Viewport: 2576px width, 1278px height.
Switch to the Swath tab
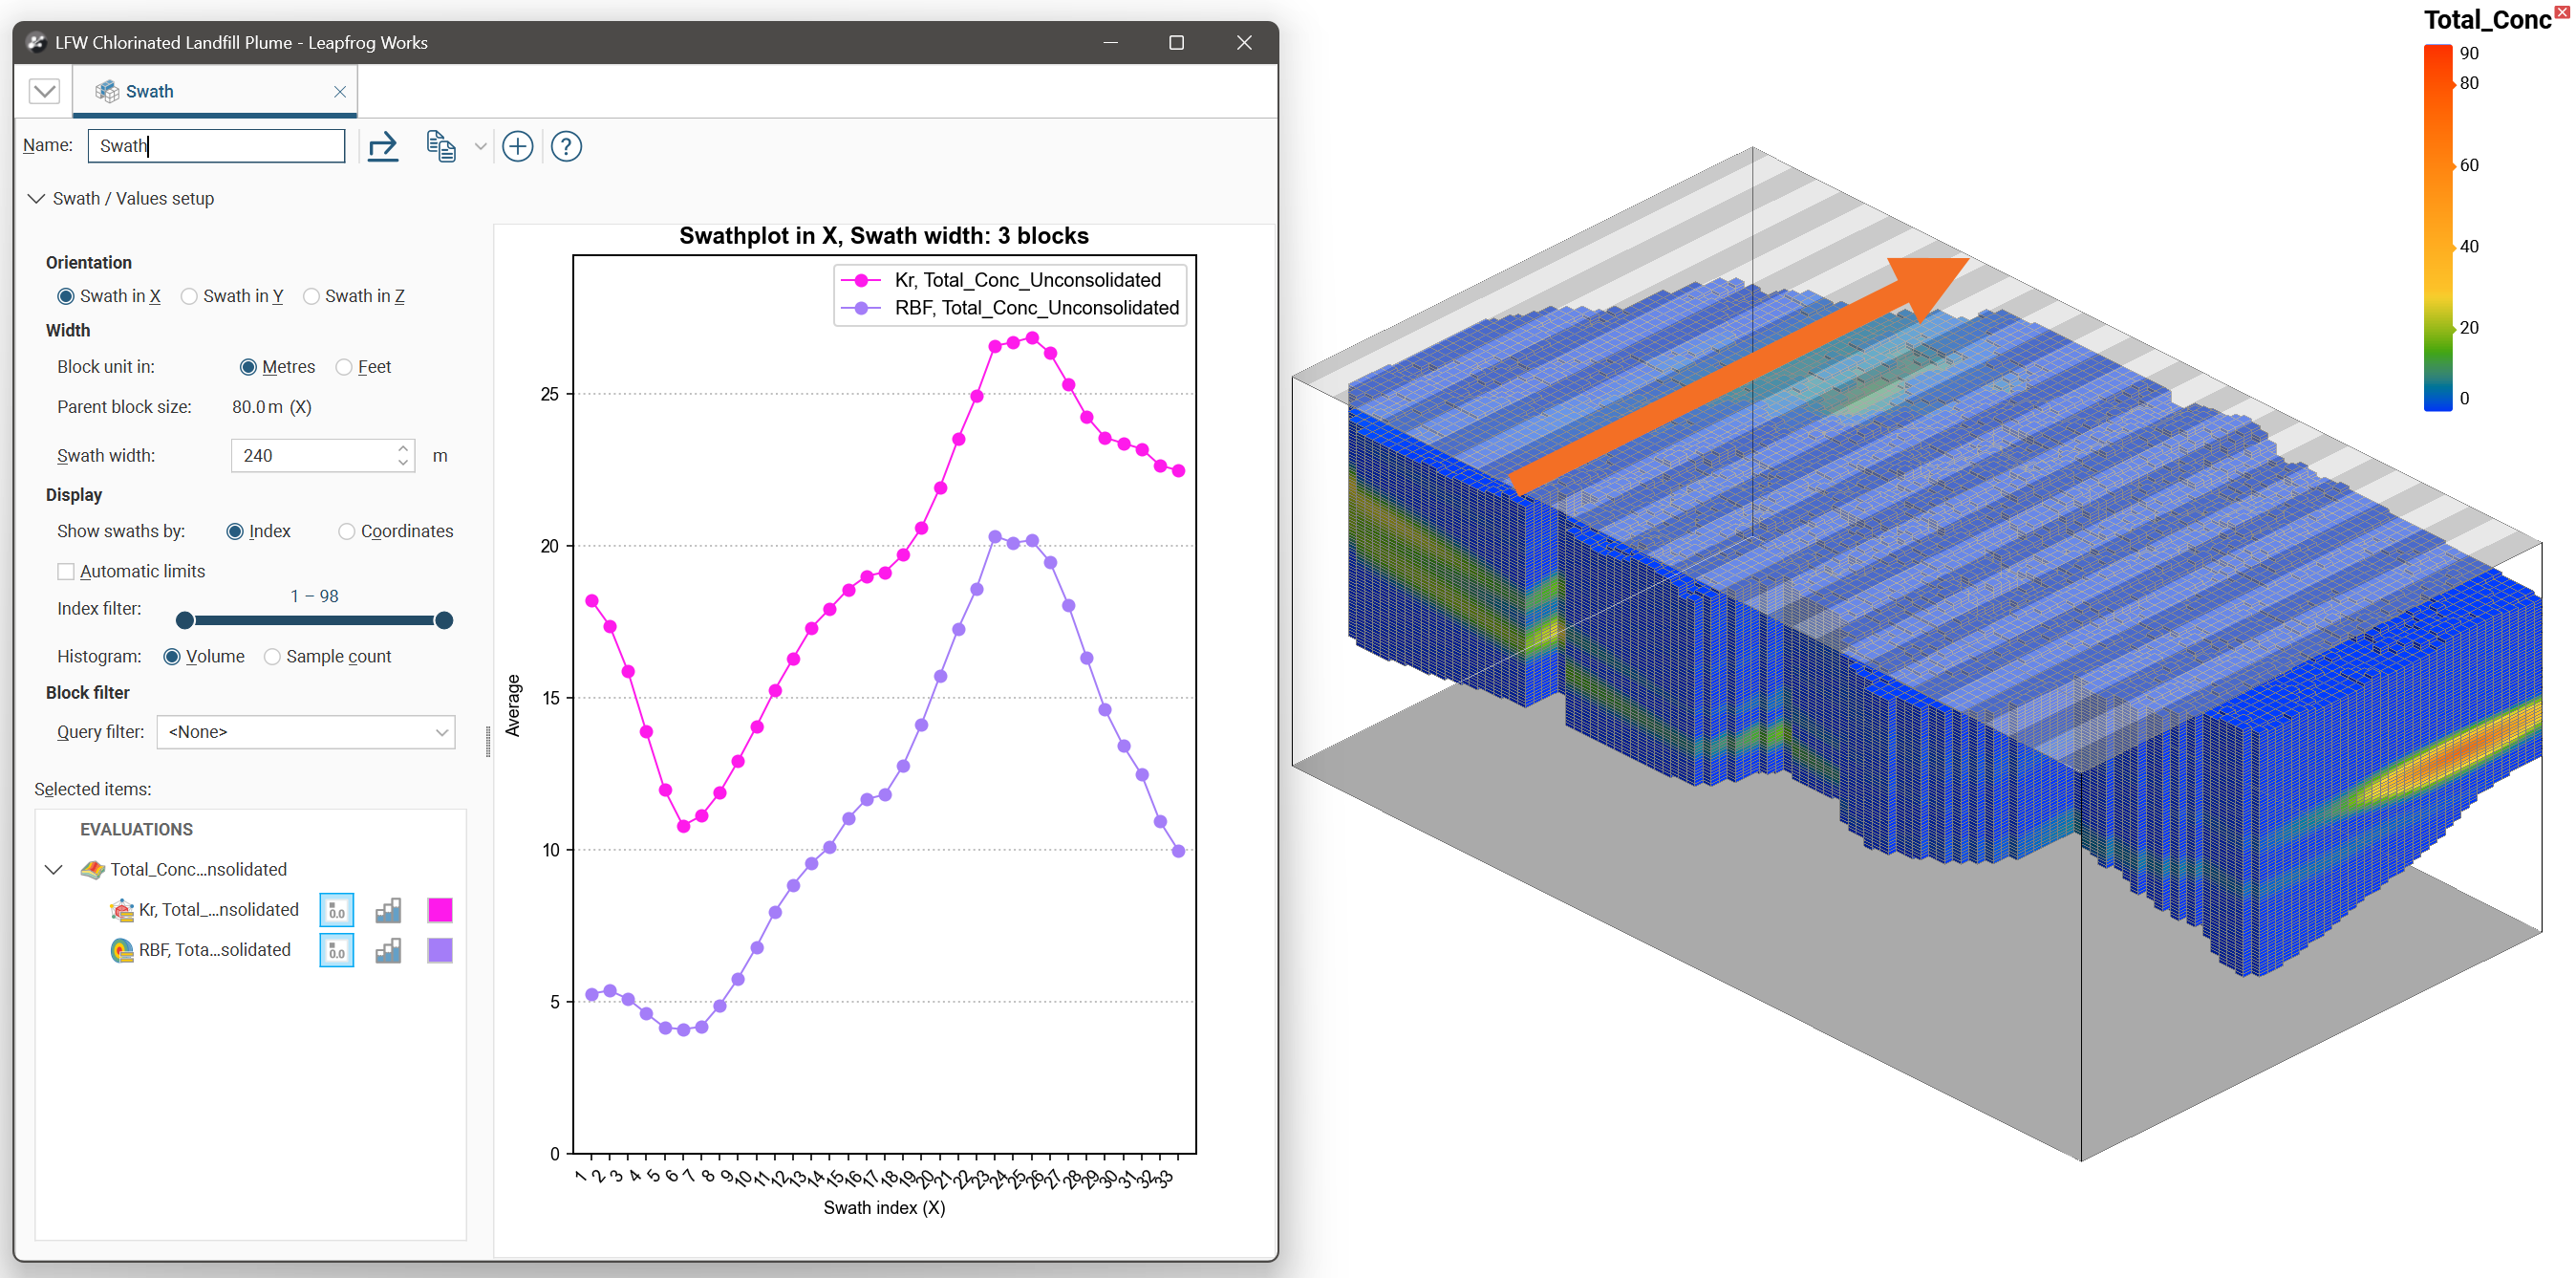(150, 91)
